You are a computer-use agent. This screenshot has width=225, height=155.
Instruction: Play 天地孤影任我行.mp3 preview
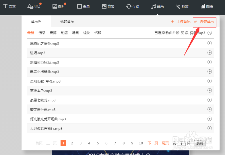210,128
